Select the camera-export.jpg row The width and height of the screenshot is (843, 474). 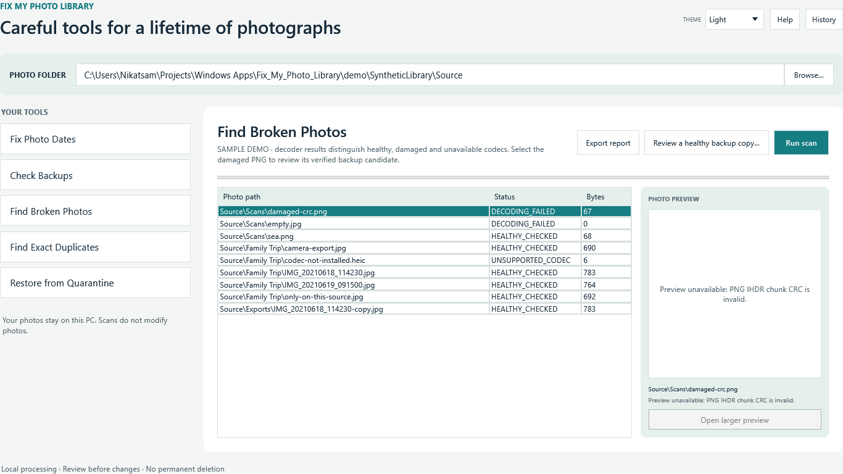coord(425,248)
